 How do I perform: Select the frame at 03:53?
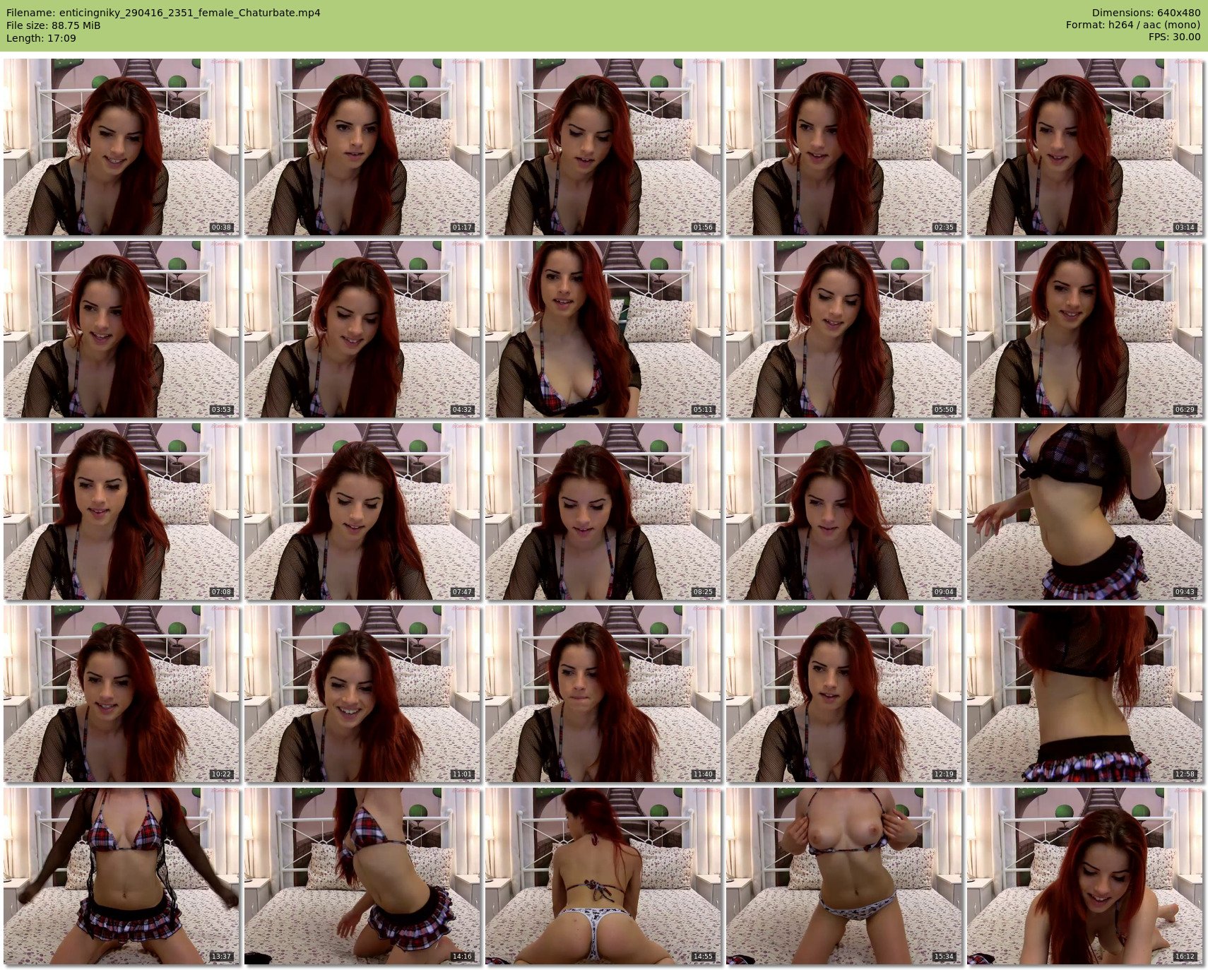pos(121,329)
